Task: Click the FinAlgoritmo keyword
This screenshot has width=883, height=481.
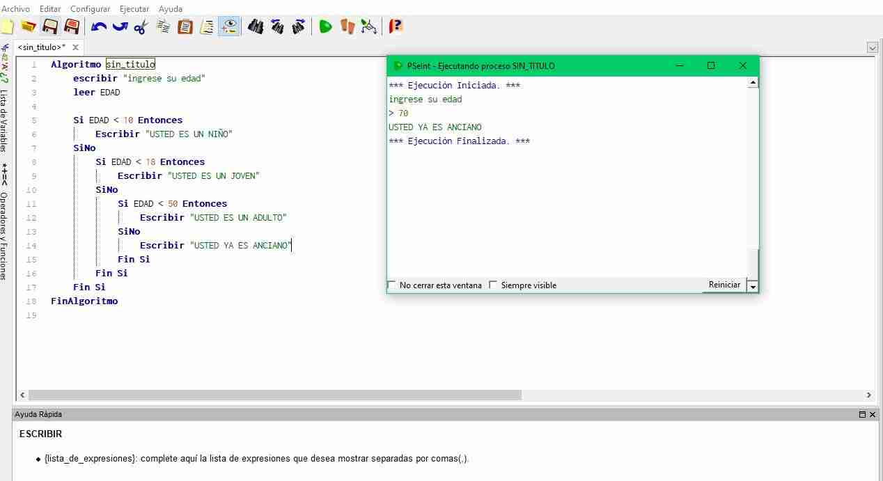Action: 84,301
